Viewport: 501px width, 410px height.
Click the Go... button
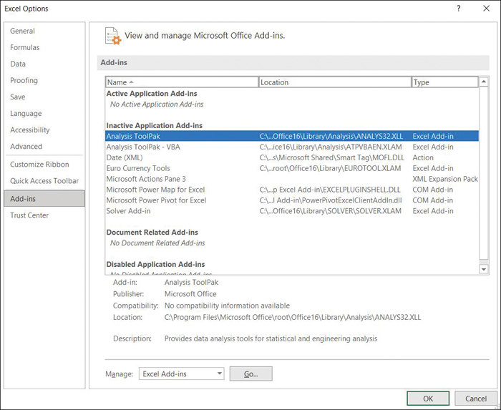click(x=250, y=374)
